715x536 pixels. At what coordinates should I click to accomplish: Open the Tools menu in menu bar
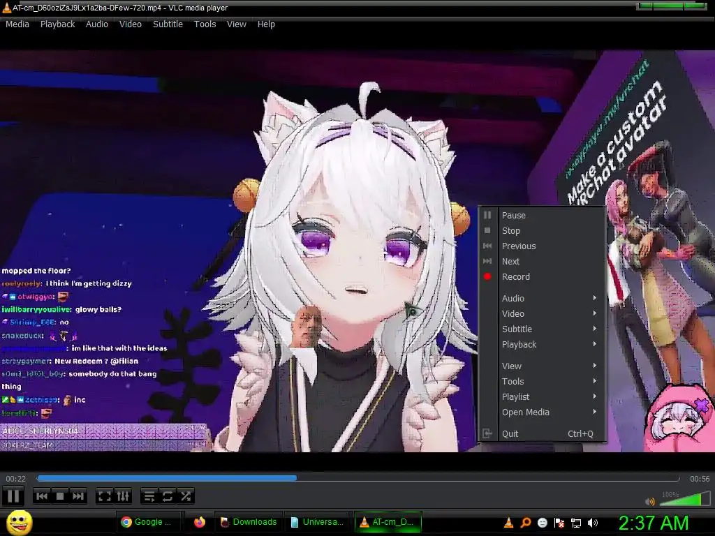point(205,24)
